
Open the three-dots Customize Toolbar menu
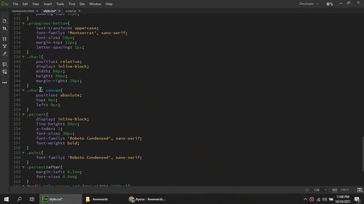pos(5,83)
